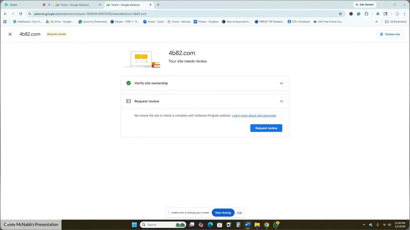Viewport: 410px width, 230px height.
Task: Open the Chrome profile avatar
Action: [x=397, y=14]
